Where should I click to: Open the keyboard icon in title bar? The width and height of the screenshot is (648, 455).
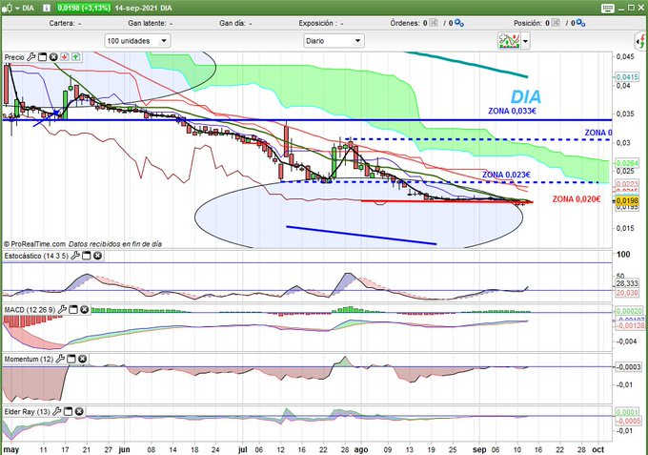pos(608,9)
